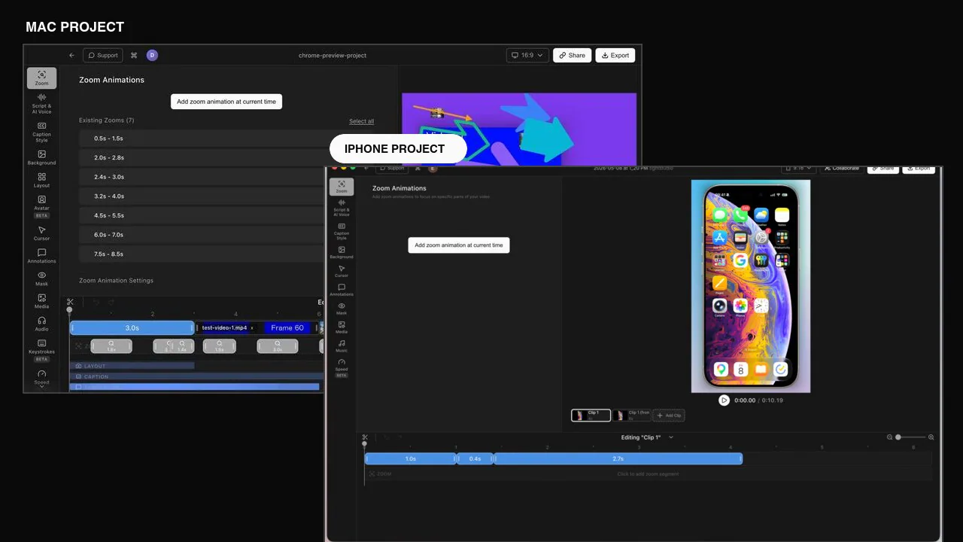Image resolution: width=963 pixels, height=542 pixels.
Task: Click Collaborate button in iPhone project
Action: 841,169
